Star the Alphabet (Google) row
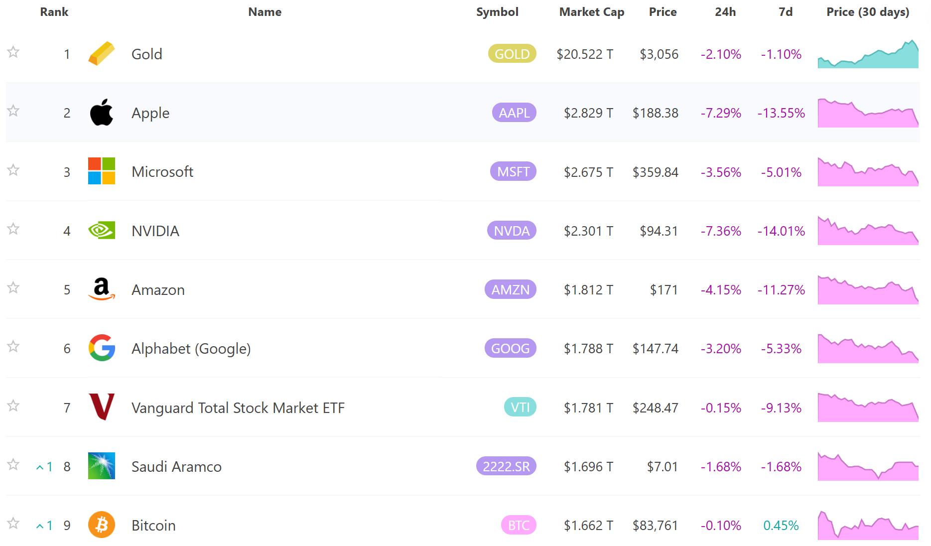Image resolution: width=931 pixels, height=546 pixels. click(x=13, y=346)
